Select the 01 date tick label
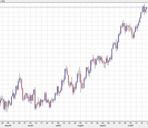The height and width of the screenshot is (128, 148). coord(53,123)
